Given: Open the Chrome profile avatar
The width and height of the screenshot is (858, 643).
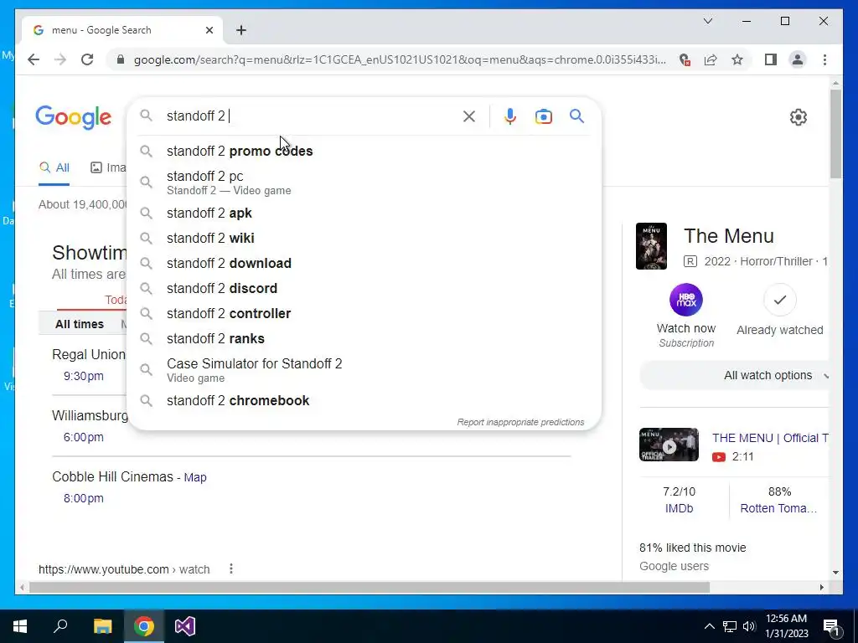Looking at the screenshot, I should click(798, 59).
